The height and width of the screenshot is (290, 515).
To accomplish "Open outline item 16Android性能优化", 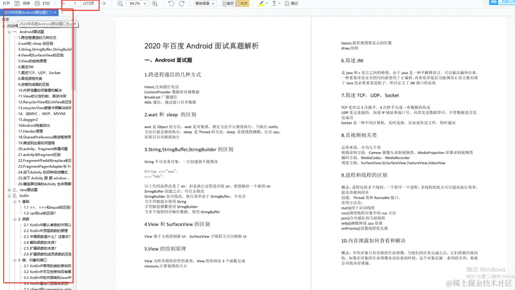I will pyautogui.click(x=34, y=125).
